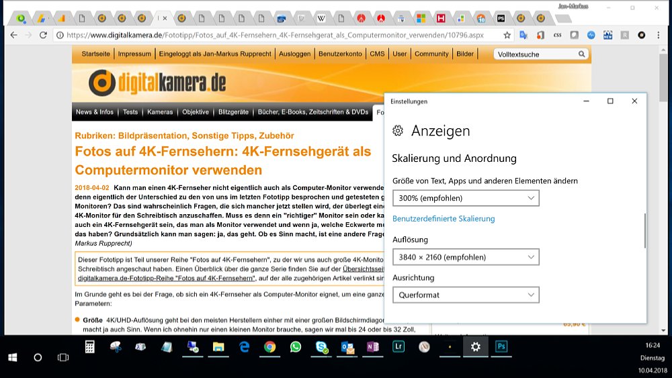Click the Cortana circle in the taskbar
Screen dimensions: 672x378
(x=38, y=357)
